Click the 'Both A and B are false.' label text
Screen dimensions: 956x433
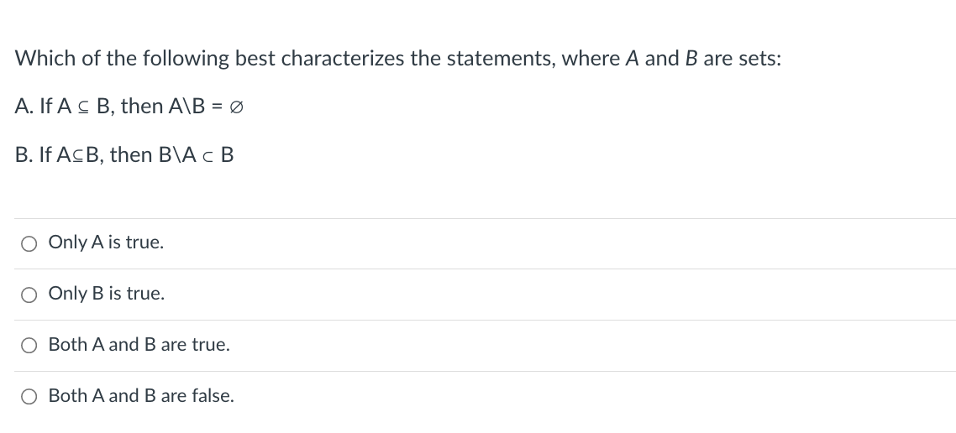[x=141, y=396]
